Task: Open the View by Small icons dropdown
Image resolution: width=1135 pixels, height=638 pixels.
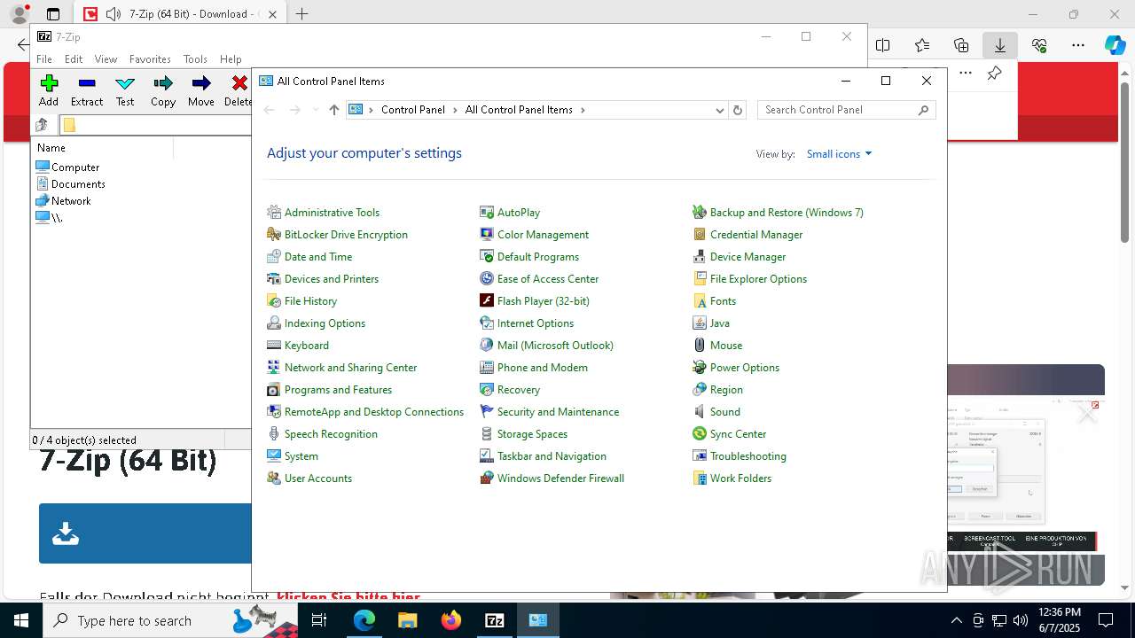Action: pos(839,154)
